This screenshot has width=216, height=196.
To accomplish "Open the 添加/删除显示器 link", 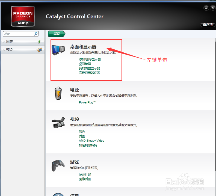I will click(90, 59).
